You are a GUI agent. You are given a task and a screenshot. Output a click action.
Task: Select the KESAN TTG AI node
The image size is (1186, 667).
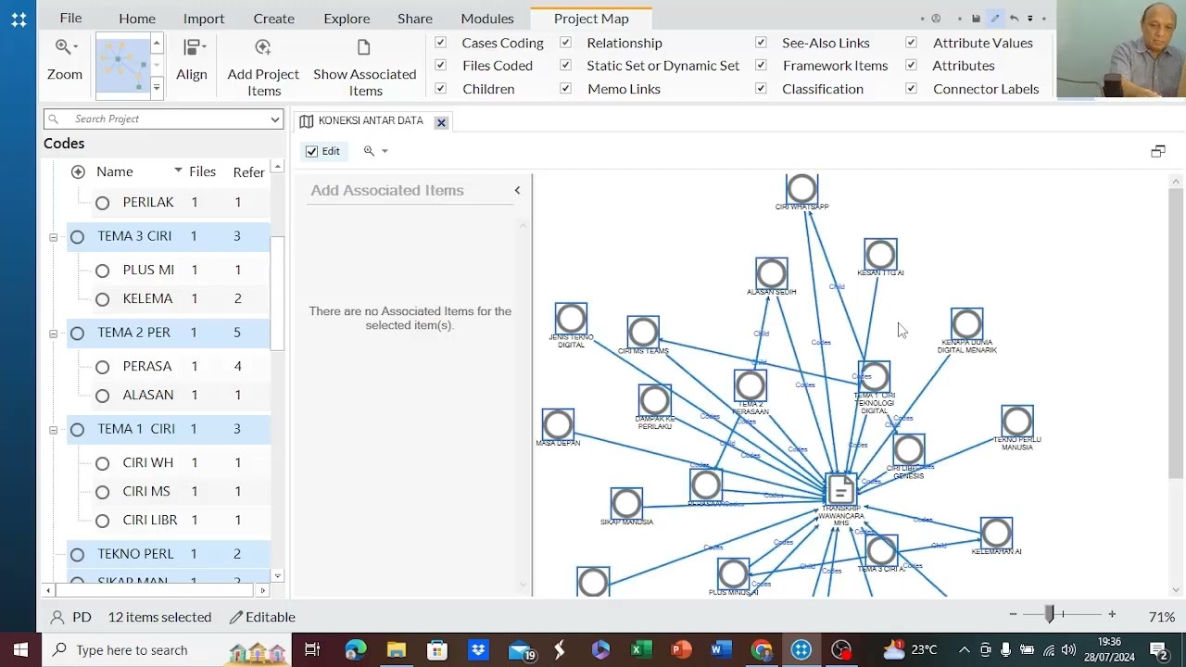point(880,255)
